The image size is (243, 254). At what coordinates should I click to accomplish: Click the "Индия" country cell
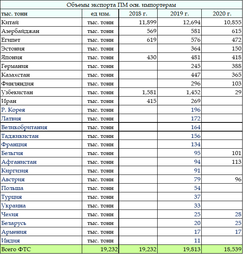pyautogui.click(x=11, y=241)
